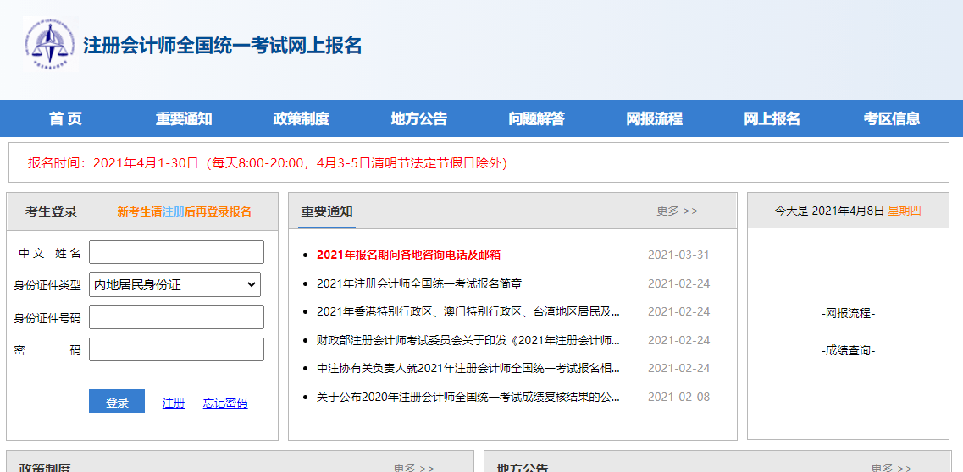Open the 身份证件类型 dropdown

pos(175,284)
